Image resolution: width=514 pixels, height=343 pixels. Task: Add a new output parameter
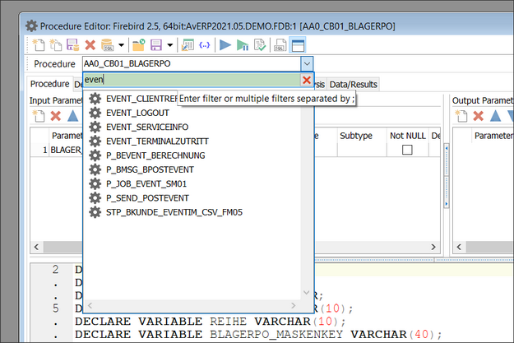click(x=462, y=116)
